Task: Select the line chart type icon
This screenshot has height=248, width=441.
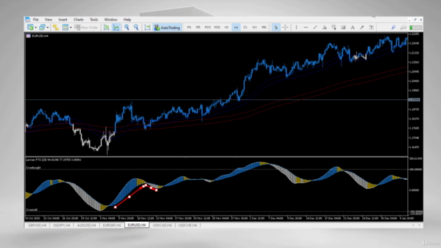Action: pos(116,28)
